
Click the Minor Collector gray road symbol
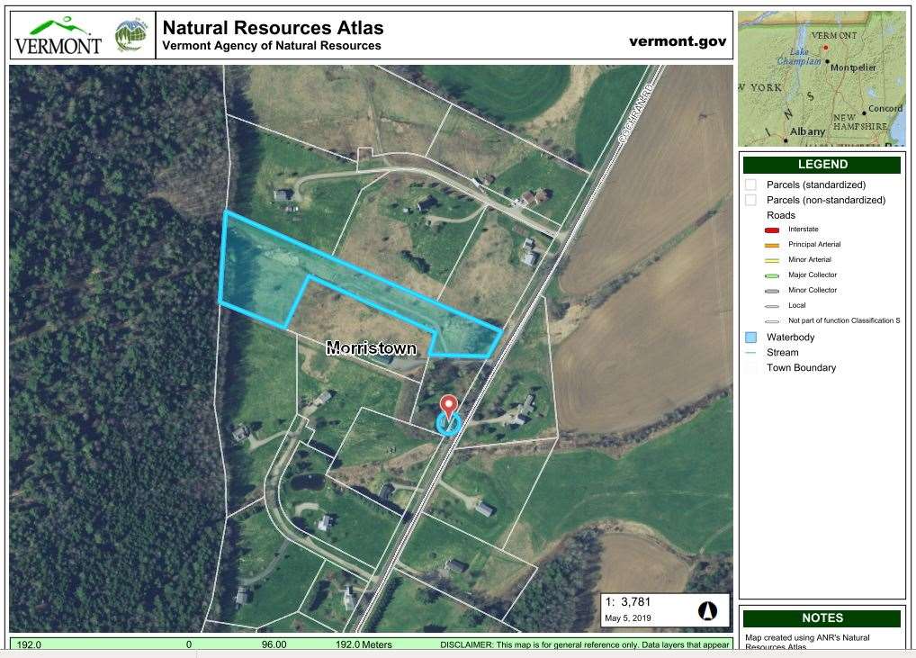pos(772,291)
